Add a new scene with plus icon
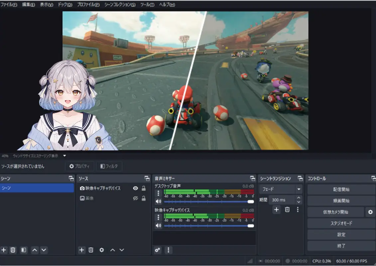Screen dimensions: 376x266 point(4,250)
